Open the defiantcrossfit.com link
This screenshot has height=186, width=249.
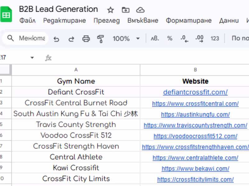(195, 92)
